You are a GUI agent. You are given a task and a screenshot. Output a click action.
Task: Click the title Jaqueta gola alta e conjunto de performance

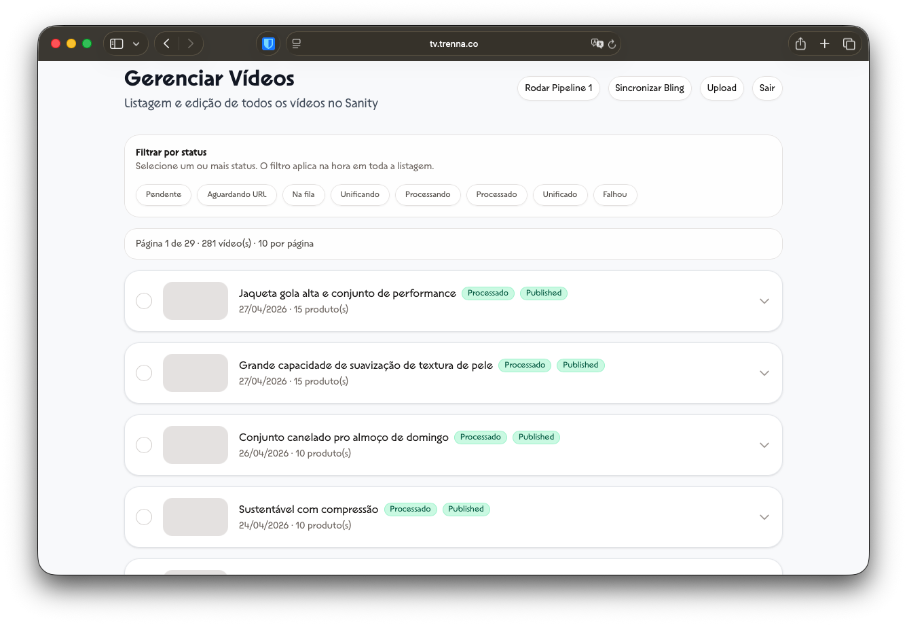348,293
